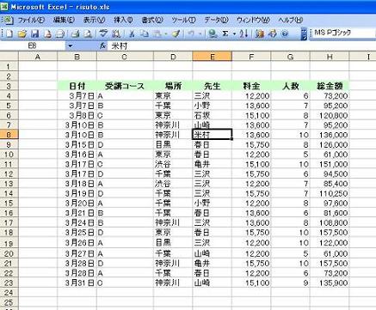This screenshot has height=310, width=376.
Task: Open the ヘルプ (Help) menu
Action: pyautogui.click(x=291, y=20)
